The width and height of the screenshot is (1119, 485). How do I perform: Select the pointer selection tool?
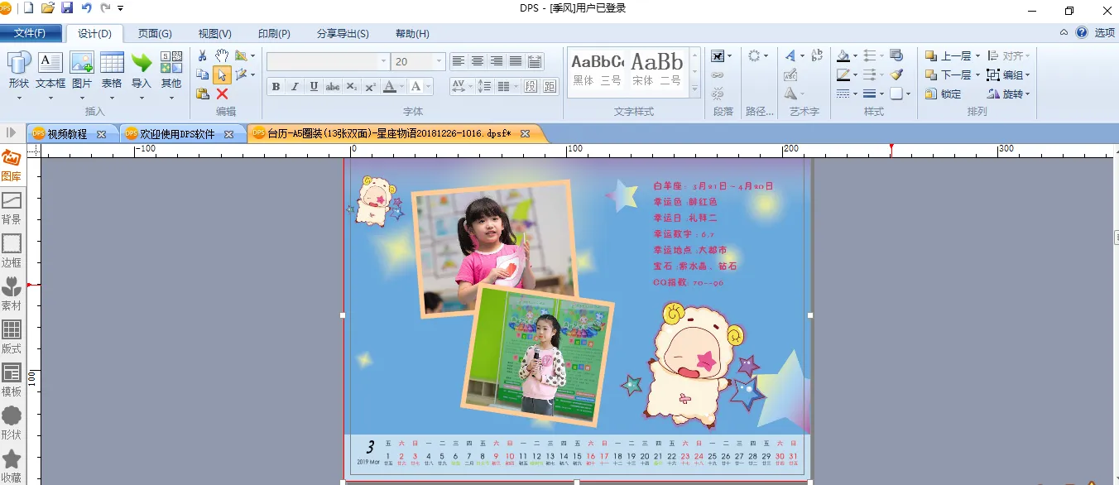222,75
